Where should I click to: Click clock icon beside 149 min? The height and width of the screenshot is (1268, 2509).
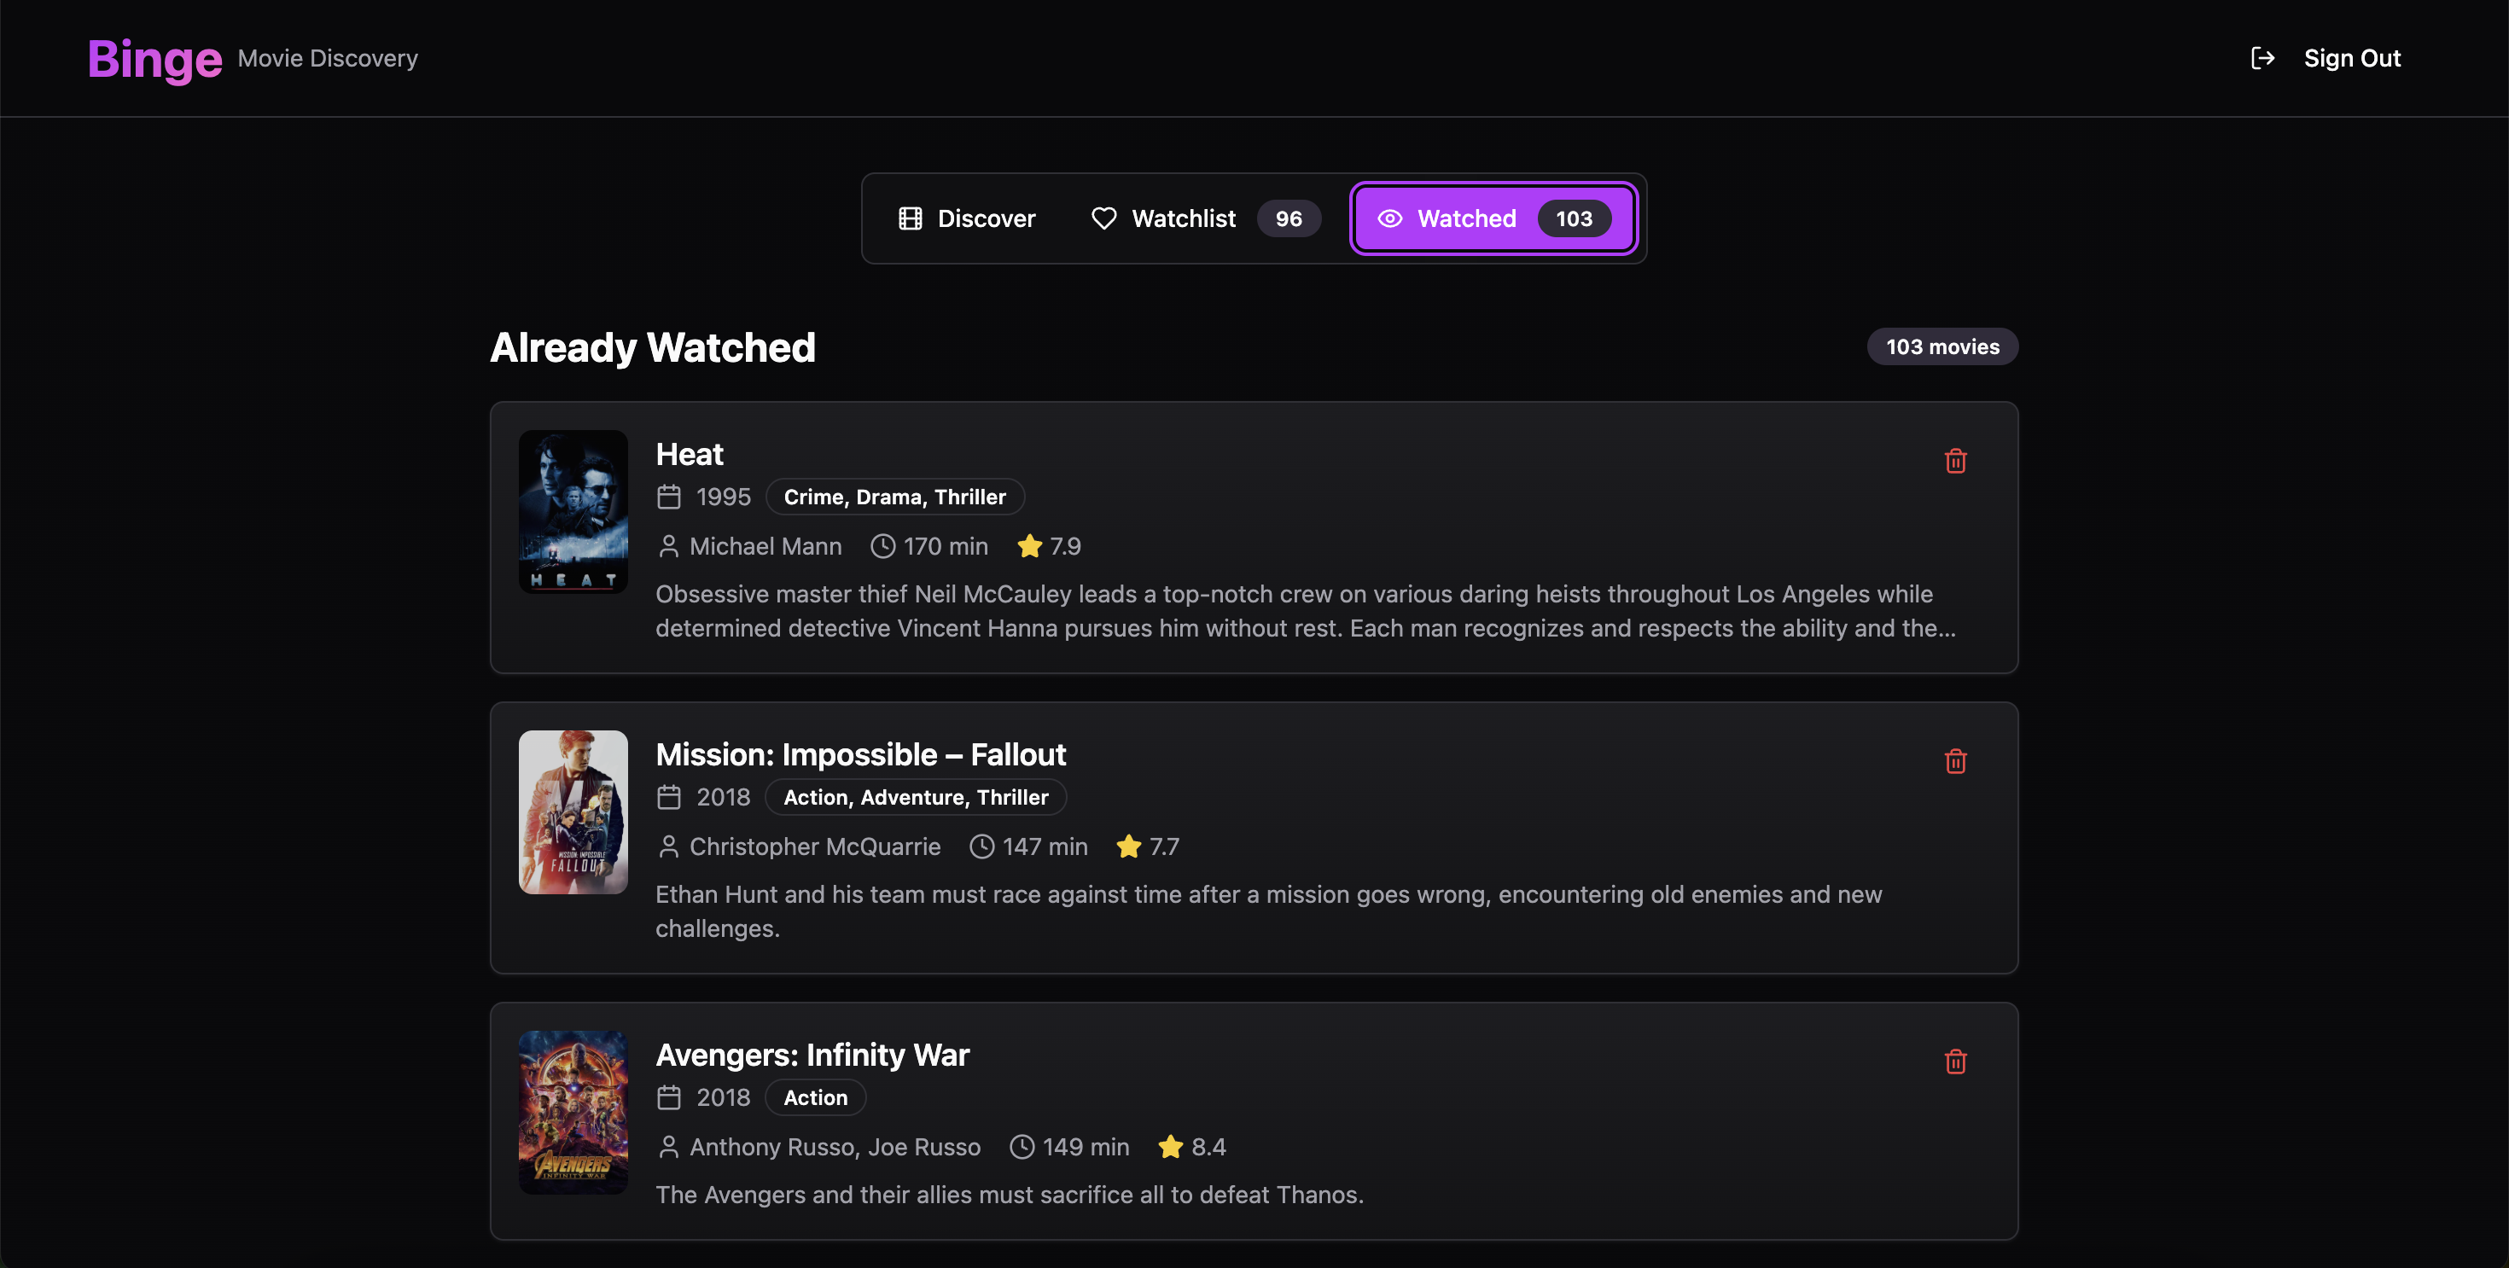tap(1022, 1146)
